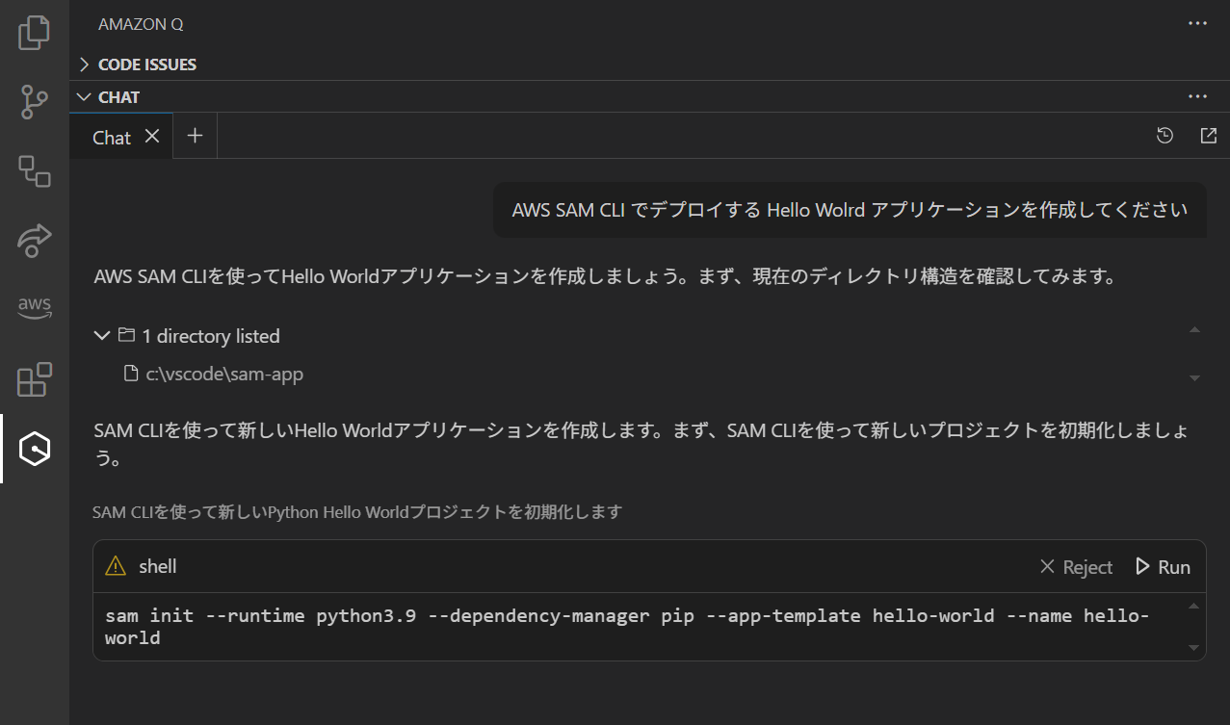Reject the shell command

tap(1076, 567)
